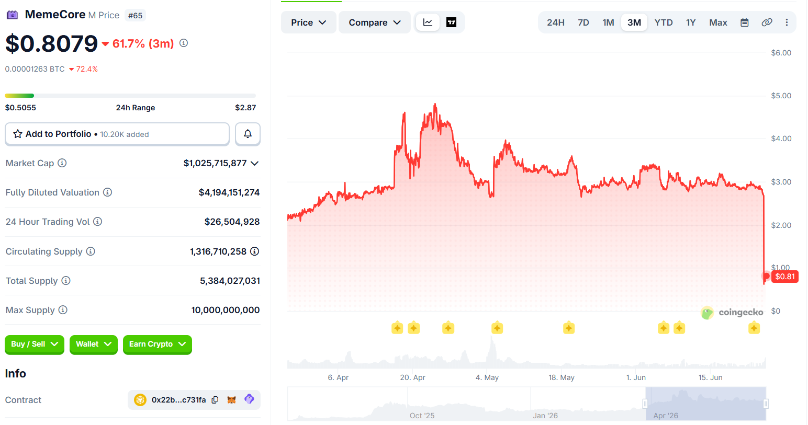The width and height of the screenshot is (808, 425).
Task: Click the $0.5055 range low value
Action: tap(20, 108)
